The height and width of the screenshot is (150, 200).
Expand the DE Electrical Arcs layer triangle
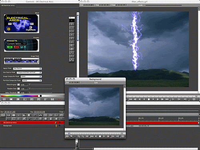[x=2, y=123]
